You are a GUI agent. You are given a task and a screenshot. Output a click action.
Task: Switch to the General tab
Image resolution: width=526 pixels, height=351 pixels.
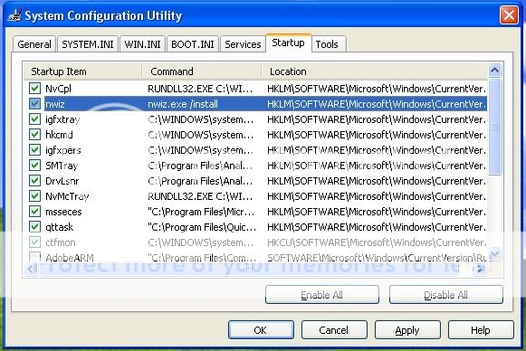click(x=34, y=44)
